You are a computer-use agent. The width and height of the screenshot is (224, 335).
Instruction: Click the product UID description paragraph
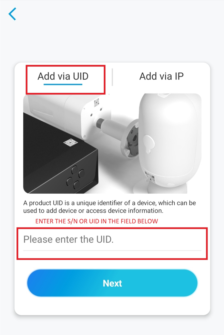(110, 207)
